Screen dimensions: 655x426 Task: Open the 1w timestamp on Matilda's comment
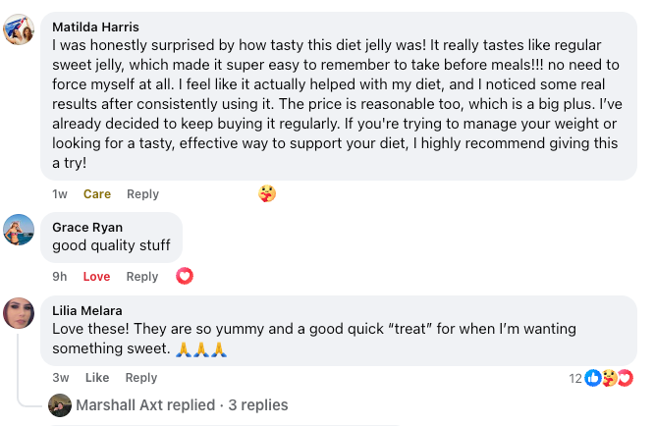(x=60, y=194)
